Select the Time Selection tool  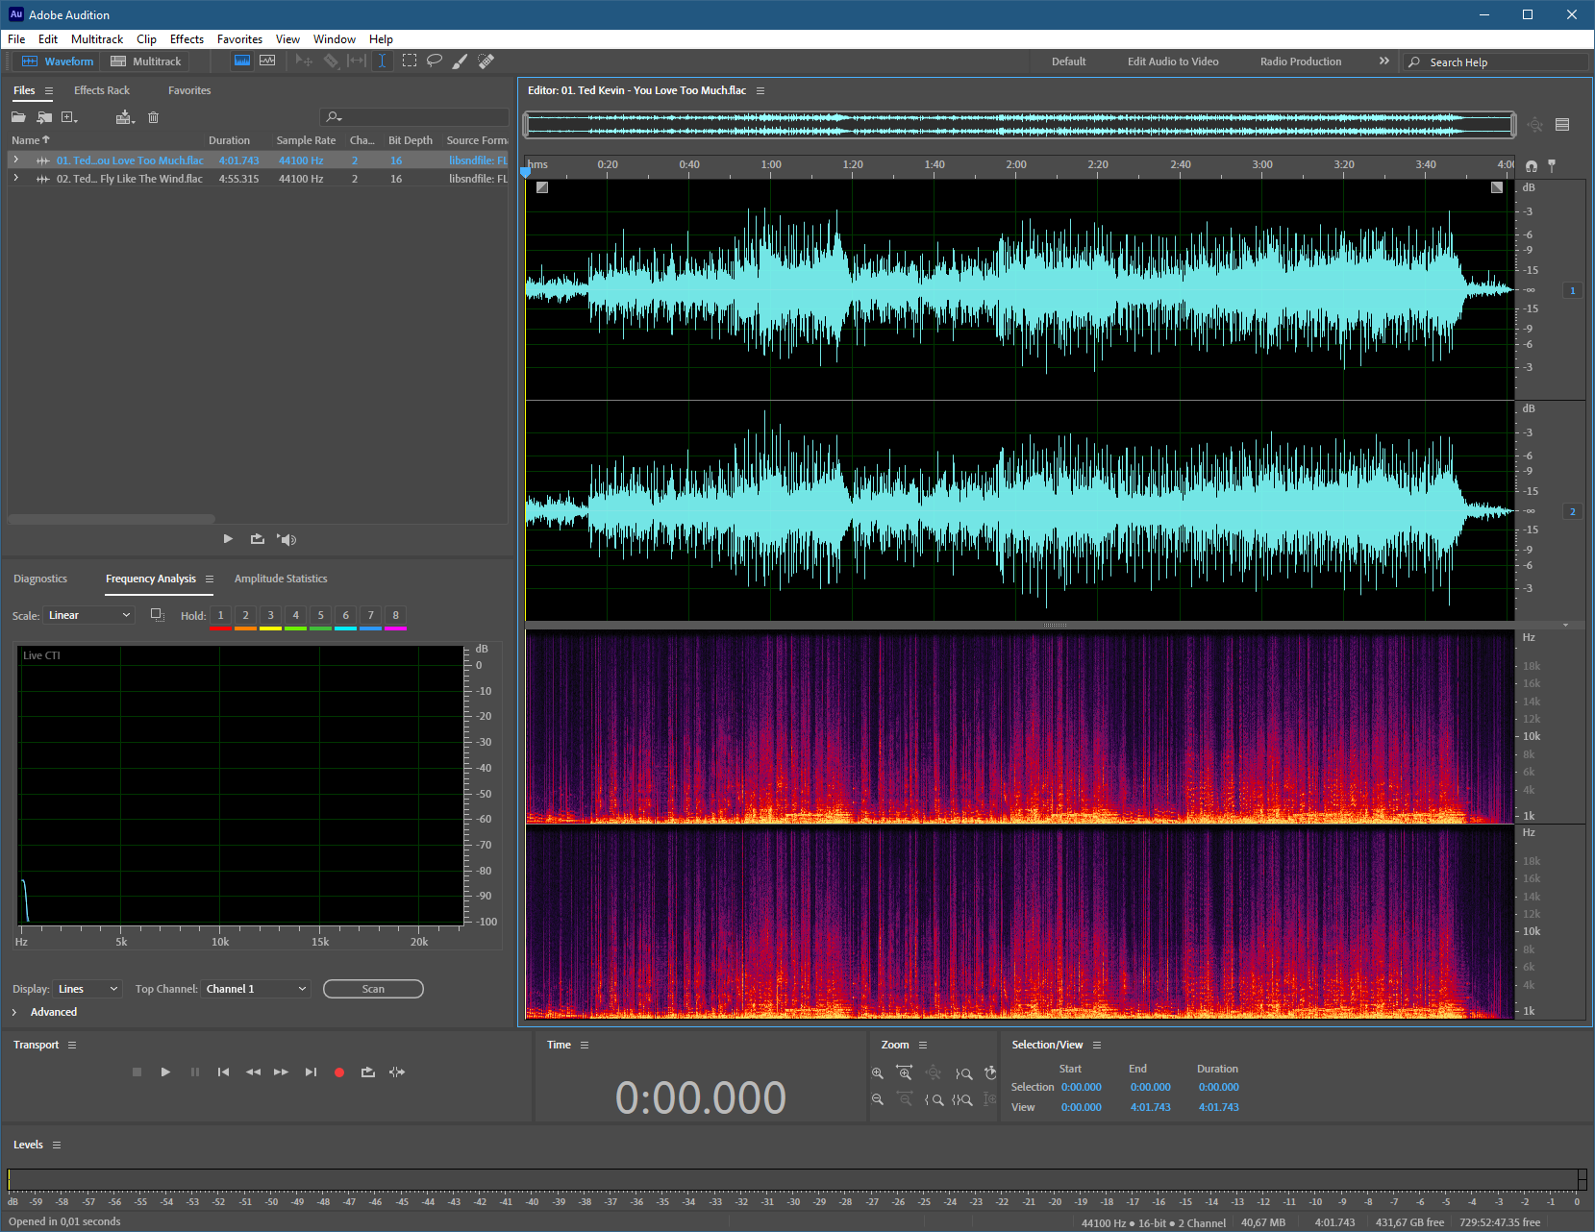point(382,61)
